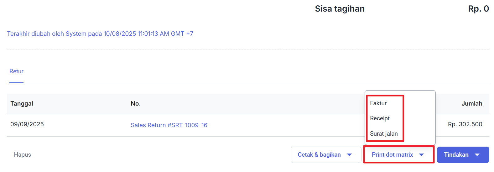Pick the Surat jalan print option
Screen dimensions: 494x172
[x=384, y=134]
